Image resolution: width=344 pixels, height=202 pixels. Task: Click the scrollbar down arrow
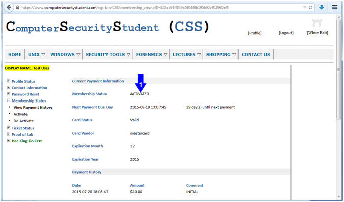339,197
